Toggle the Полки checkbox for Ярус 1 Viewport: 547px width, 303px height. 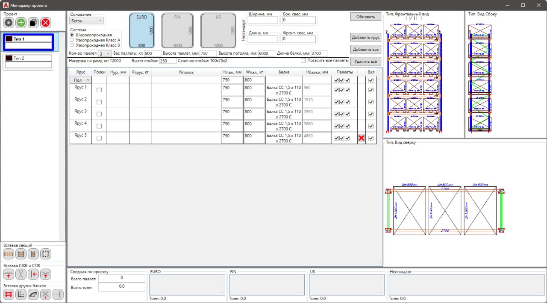click(99, 90)
